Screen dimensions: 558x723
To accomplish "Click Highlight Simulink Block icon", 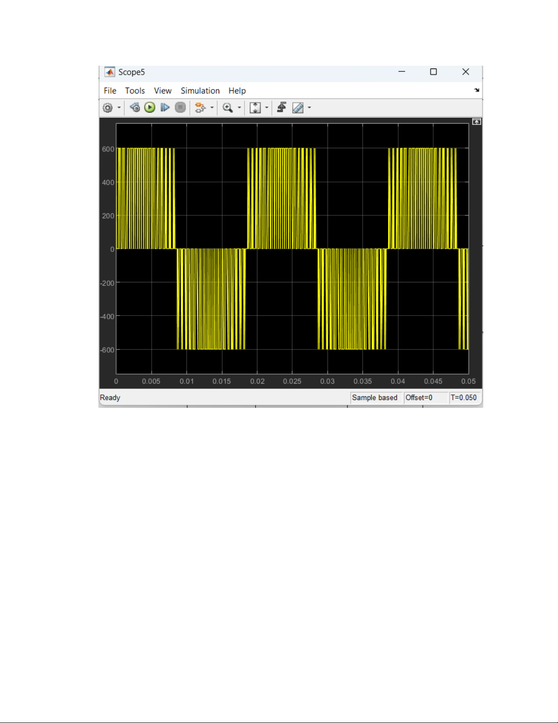I will tap(200, 108).
